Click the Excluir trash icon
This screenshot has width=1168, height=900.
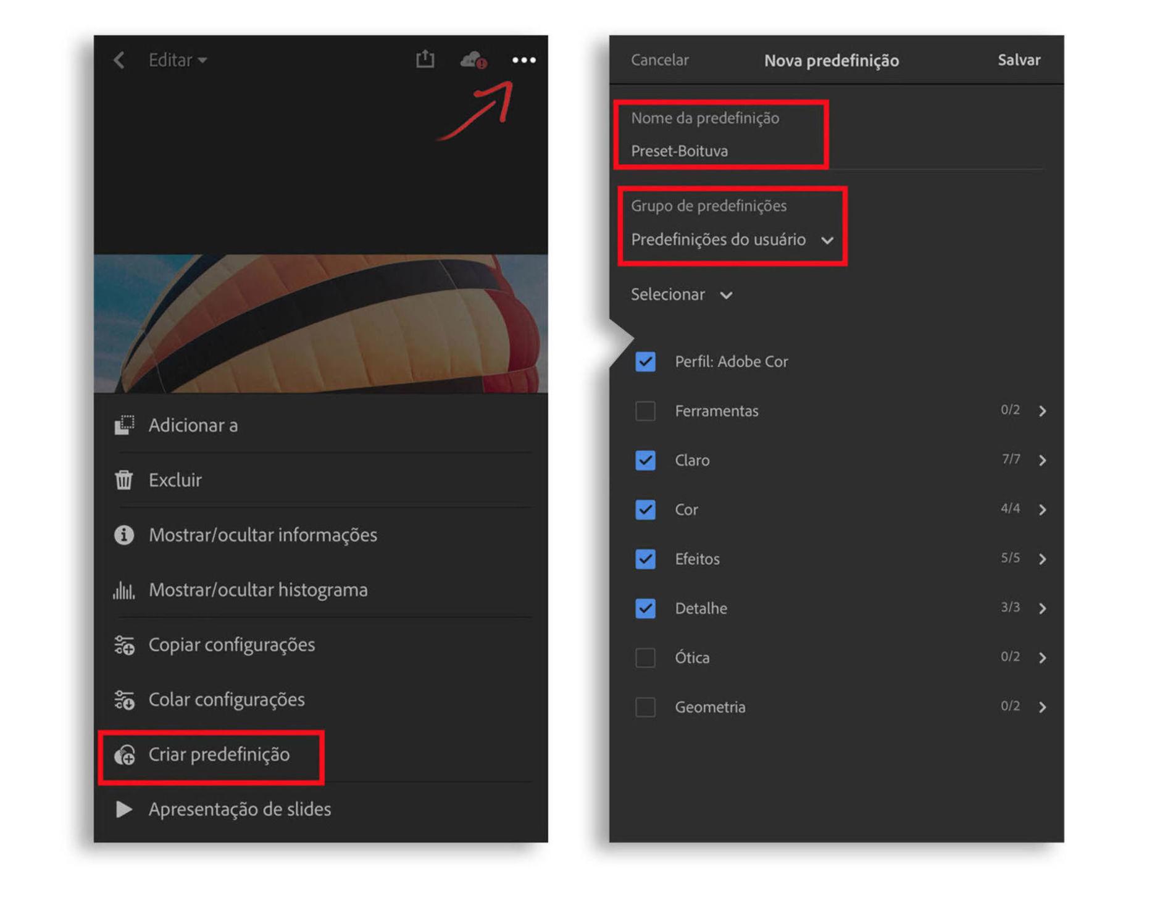(x=125, y=480)
